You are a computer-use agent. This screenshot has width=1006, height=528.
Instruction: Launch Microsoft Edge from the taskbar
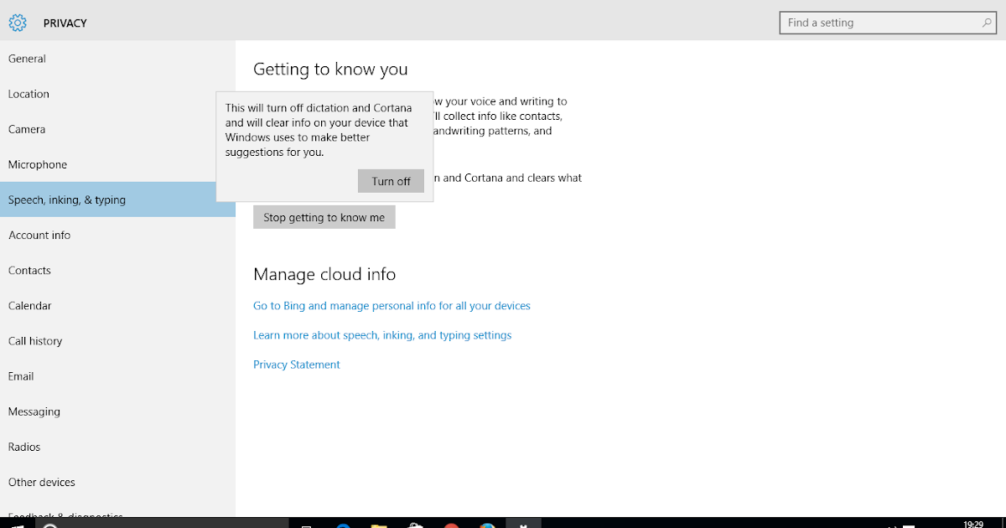(342, 523)
